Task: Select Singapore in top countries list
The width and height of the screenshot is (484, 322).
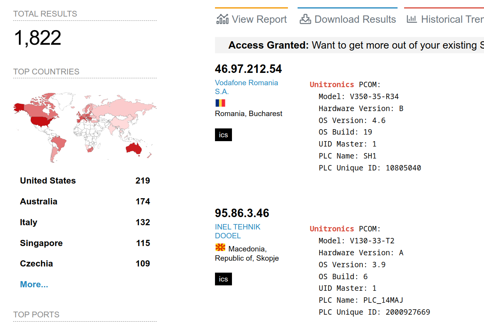Action: click(x=41, y=243)
